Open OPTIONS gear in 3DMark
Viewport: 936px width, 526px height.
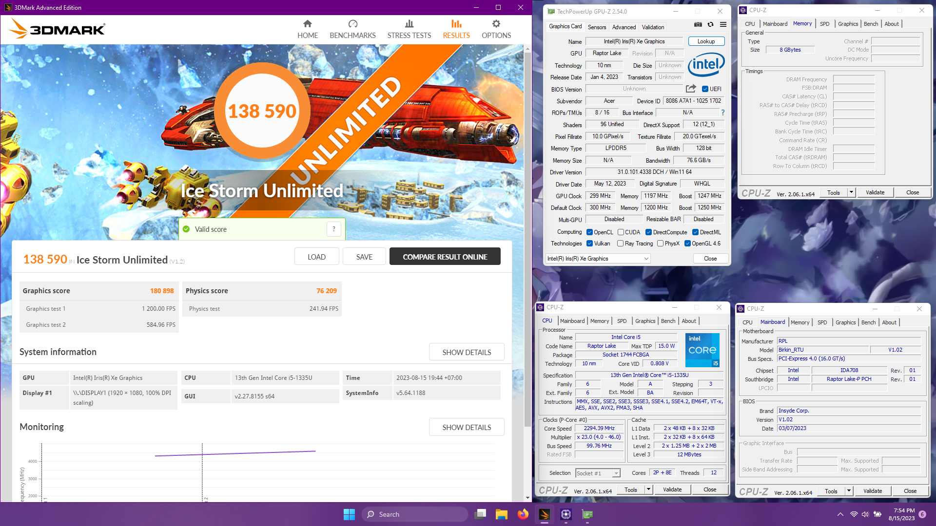coord(496,29)
